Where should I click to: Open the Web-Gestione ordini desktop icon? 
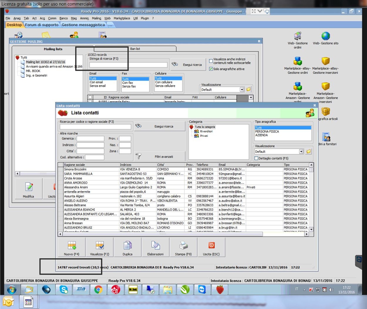pos(297,36)
